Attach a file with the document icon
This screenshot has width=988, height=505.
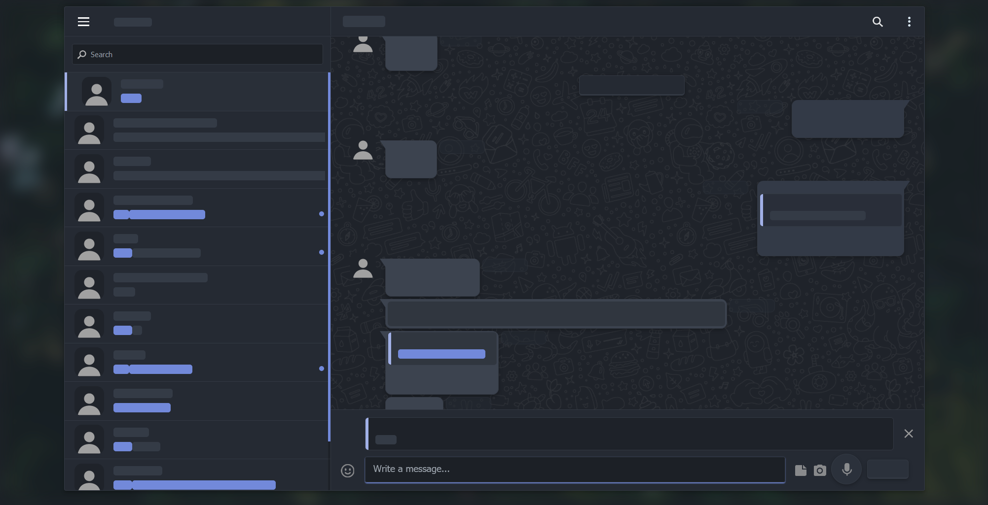(x=801, y=470)
